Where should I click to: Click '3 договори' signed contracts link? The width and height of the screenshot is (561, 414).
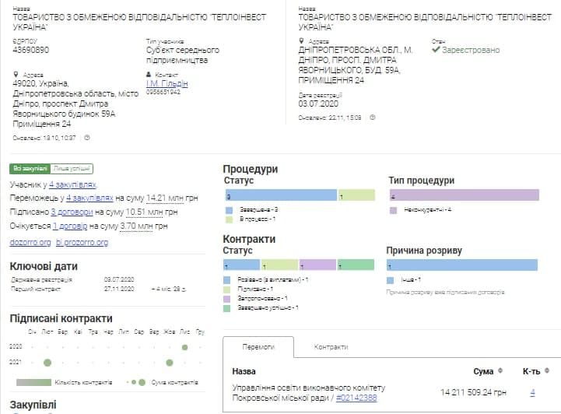[x=72, y=212]
